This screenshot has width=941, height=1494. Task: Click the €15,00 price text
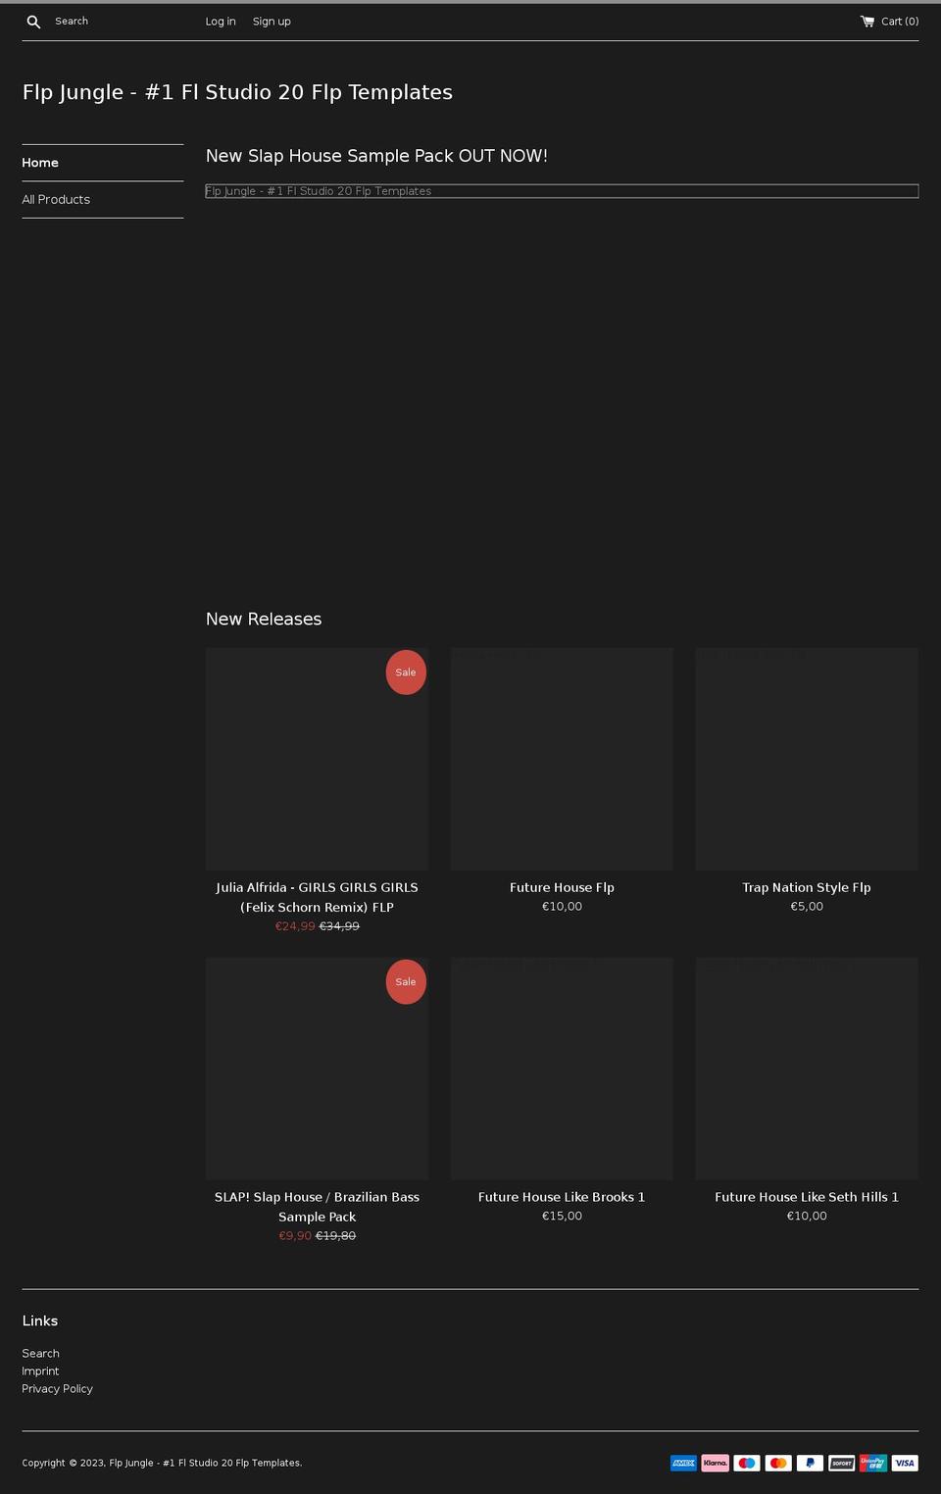coord(562,1216)
